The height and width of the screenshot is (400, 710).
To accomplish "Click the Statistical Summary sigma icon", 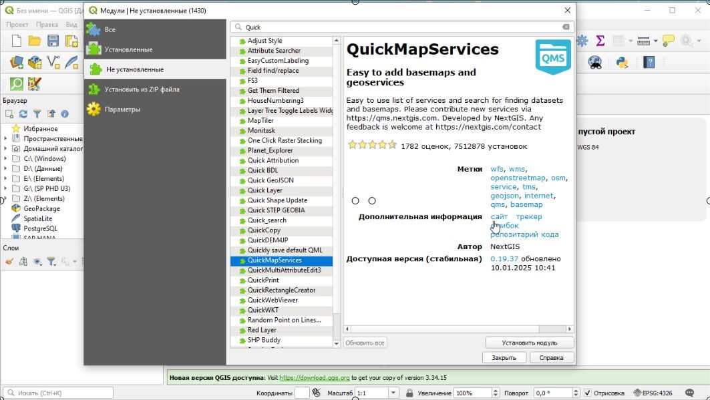I will (600, 41).
